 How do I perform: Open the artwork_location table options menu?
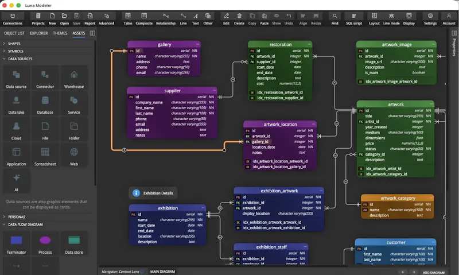(x=313, y=124)
